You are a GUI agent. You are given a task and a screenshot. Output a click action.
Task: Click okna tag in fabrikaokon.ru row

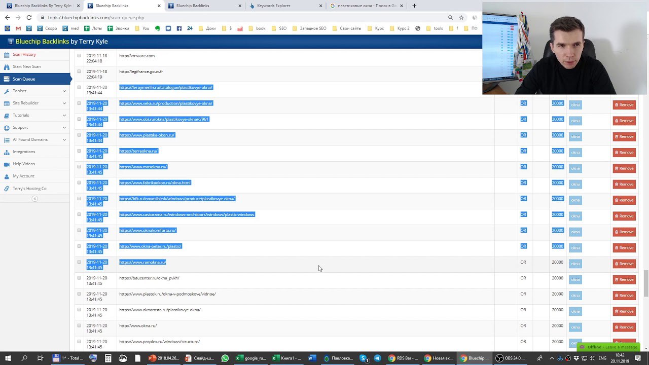(x=575, y=184)
